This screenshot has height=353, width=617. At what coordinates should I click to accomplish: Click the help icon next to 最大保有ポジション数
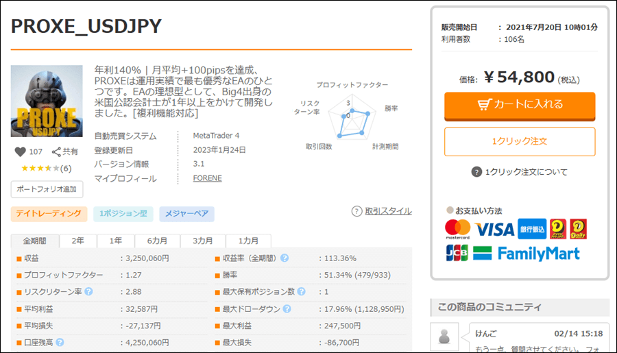[300, 292]
